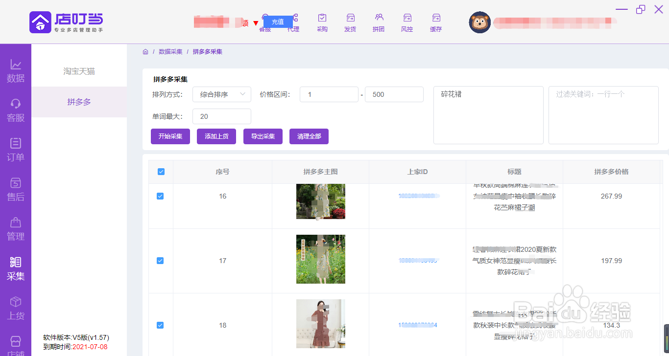Click the 缓存 top toolbar icon
This screenshot has width=669, height=356.
click(x=436, y=23)
